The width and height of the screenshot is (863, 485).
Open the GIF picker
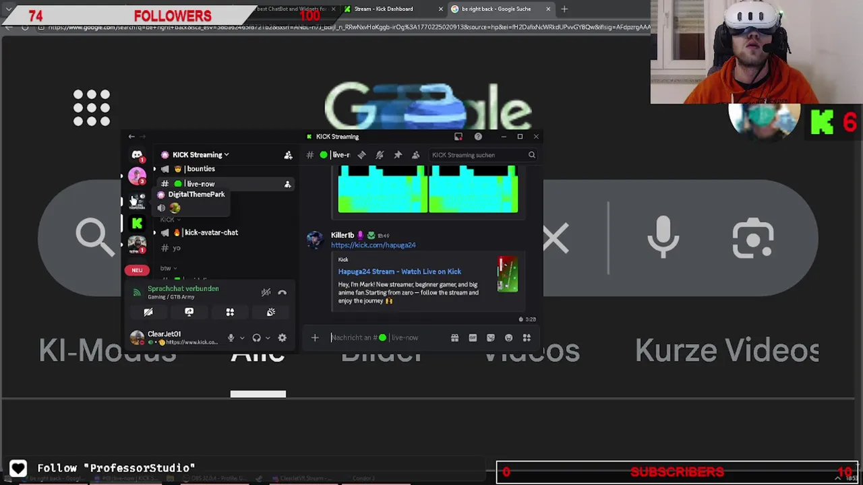(x=473, y=337)
